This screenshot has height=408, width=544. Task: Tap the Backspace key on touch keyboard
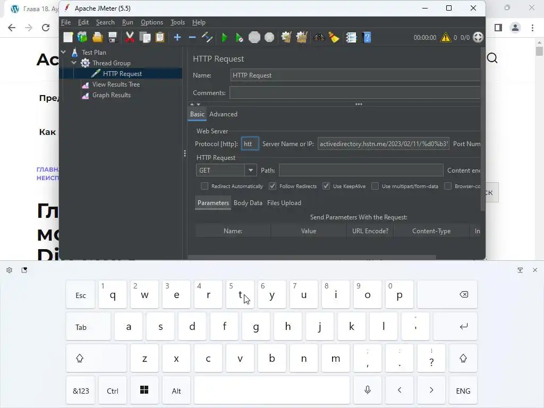[x=447, y=295]
